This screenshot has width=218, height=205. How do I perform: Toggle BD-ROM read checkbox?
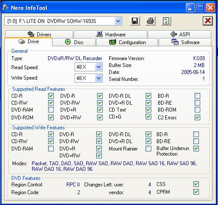click(x=197, y=110)
